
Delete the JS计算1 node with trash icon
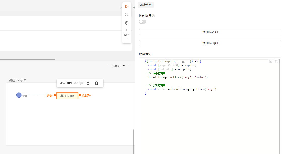96,83
